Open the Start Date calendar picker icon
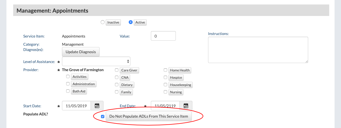This screenshot has height=128, width=341. (x=97, y=106)
